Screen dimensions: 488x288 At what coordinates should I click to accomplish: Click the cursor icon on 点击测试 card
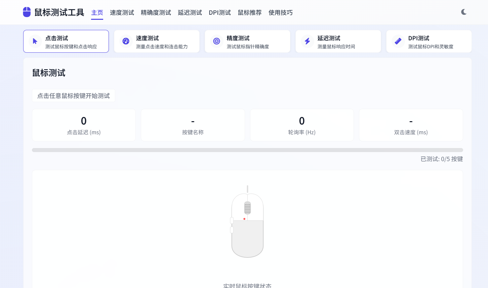click(x=35, y=41)
